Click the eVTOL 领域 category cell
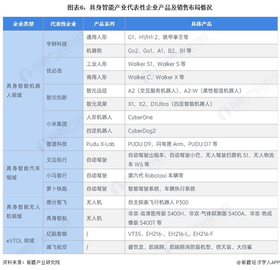 tap(23, 240)
